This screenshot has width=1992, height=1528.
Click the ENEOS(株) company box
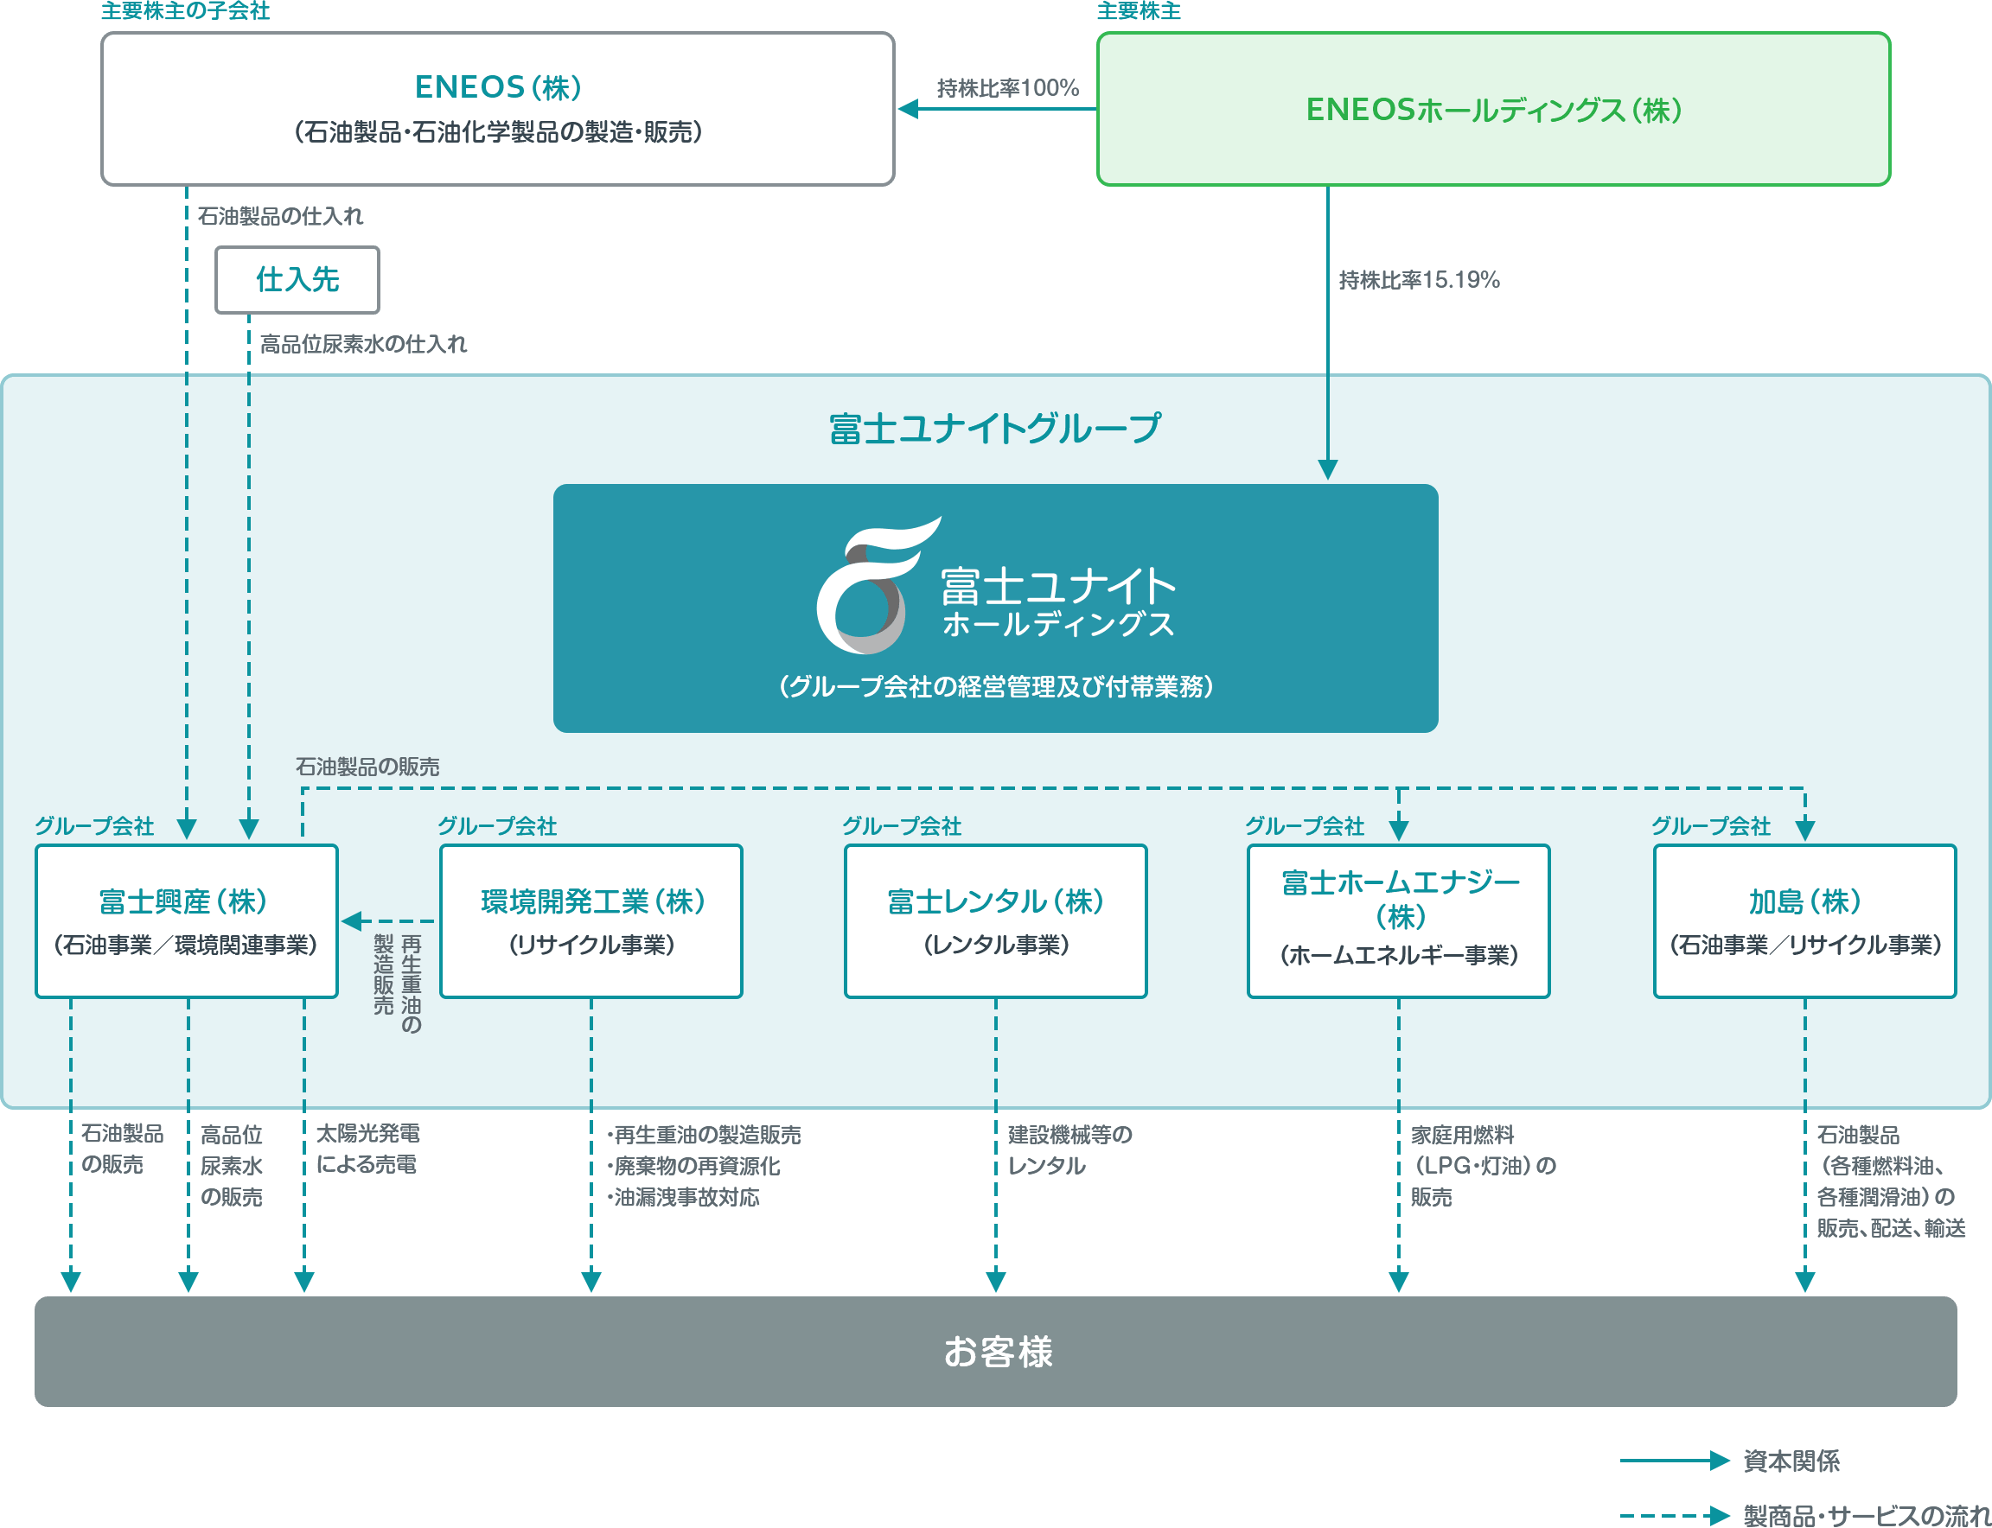point(497,109)
